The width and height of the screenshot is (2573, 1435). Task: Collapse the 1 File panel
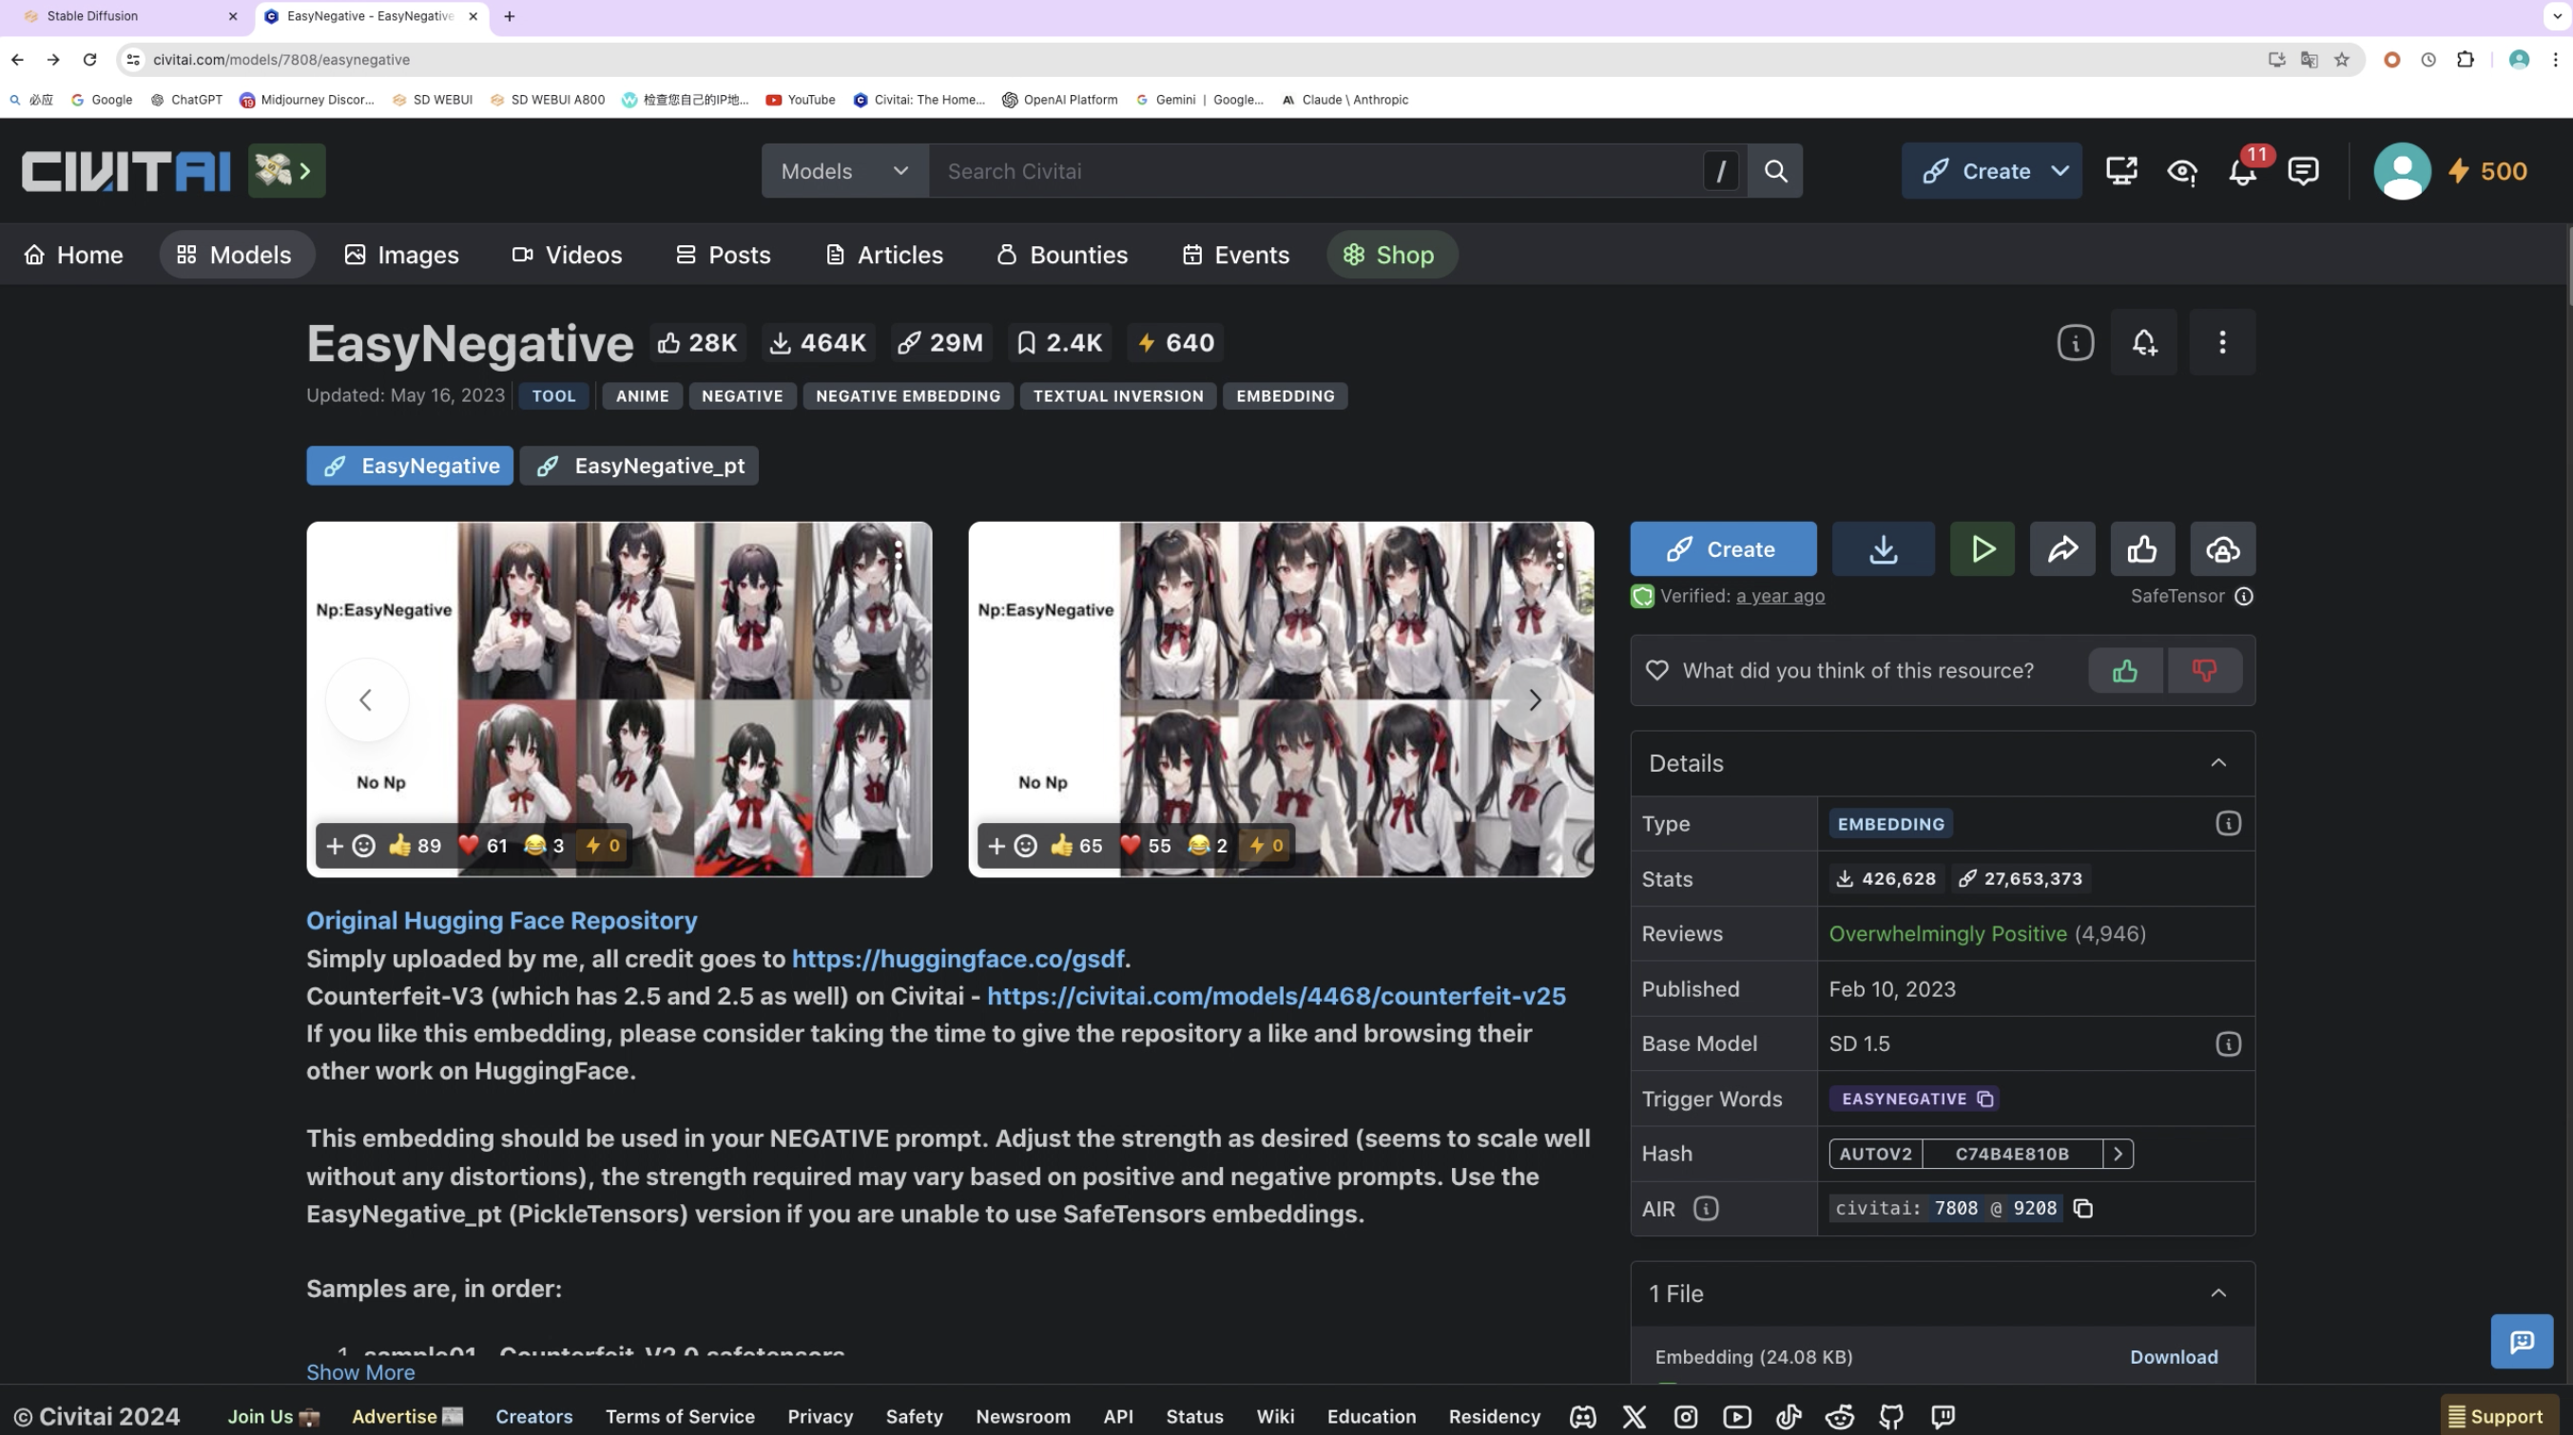pos(2217,1293)
